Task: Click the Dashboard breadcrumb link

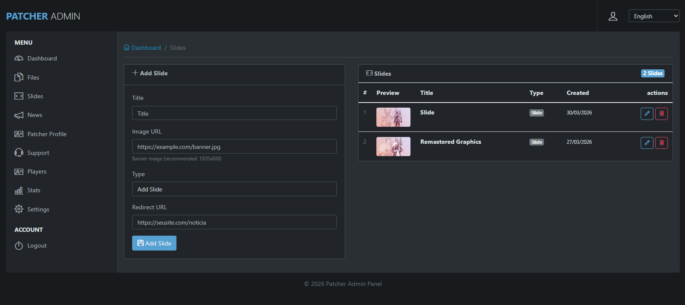Action: click(146, 48)
